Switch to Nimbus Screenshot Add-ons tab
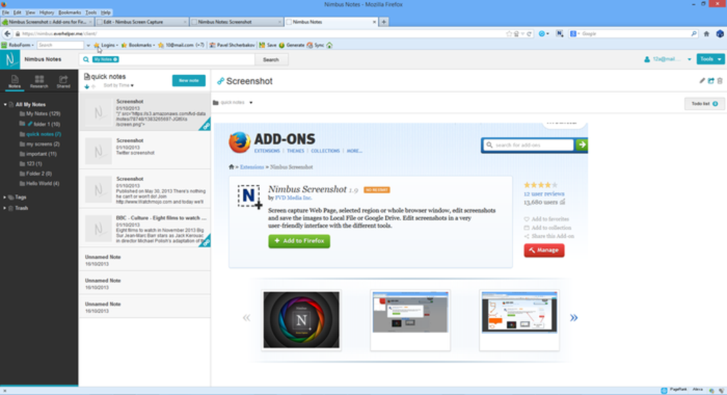Viewport: 727px width, 395px height. click(47, 22)
